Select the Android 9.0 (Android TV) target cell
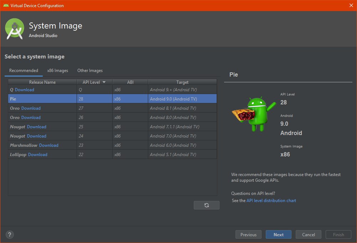Image resolution: width=357 pixels, height=243 pixels. (x=182, y=99)
